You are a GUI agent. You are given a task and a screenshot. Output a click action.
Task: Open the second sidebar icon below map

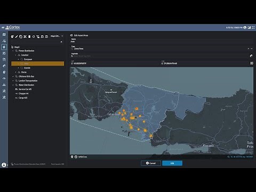(x=4, y=41)
